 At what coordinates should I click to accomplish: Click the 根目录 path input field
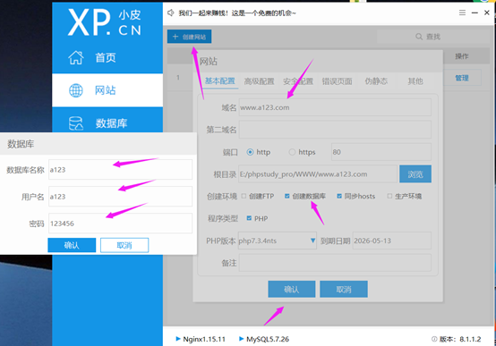(318, 173)
